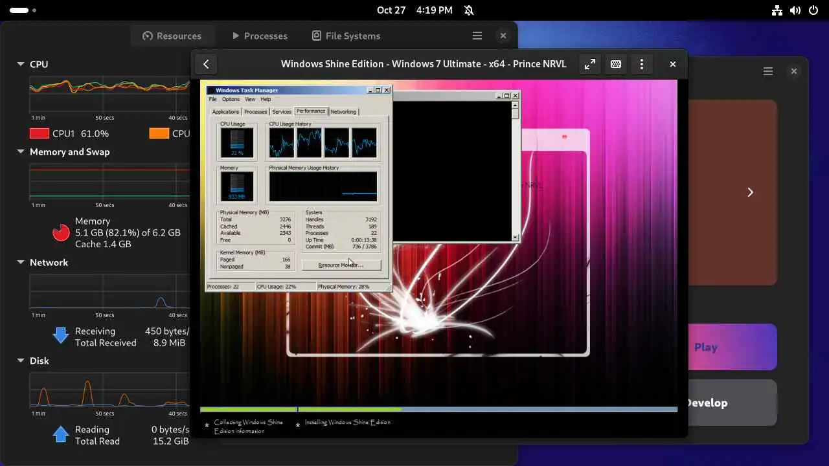Minimize the Windows Task Manager window
The height and width of the screenshot is (466, 829).
coord(371,91)
